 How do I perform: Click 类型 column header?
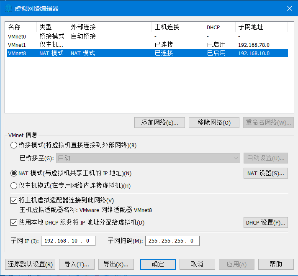click(x=52, y=27)
